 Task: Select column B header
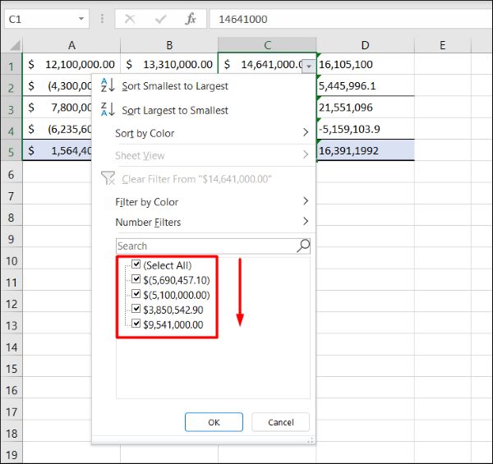[169, 45]
